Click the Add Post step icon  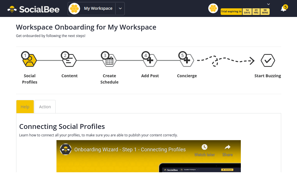pyautogui.click(x=150, y=60)
